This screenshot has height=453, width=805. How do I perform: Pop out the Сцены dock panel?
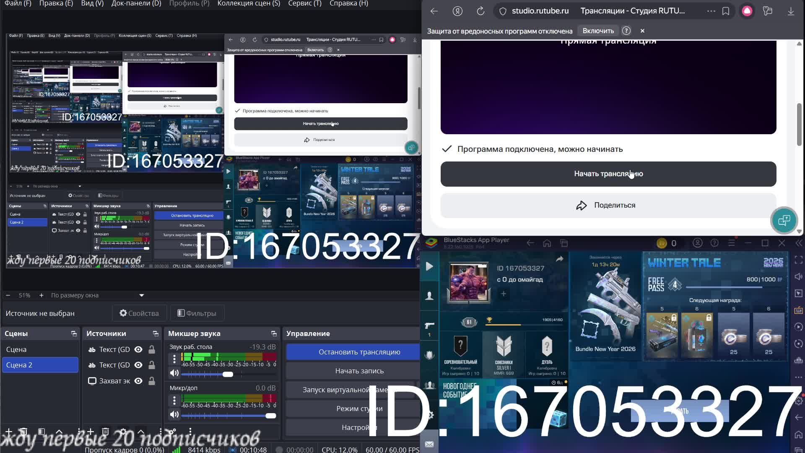(x=74, y=334)
